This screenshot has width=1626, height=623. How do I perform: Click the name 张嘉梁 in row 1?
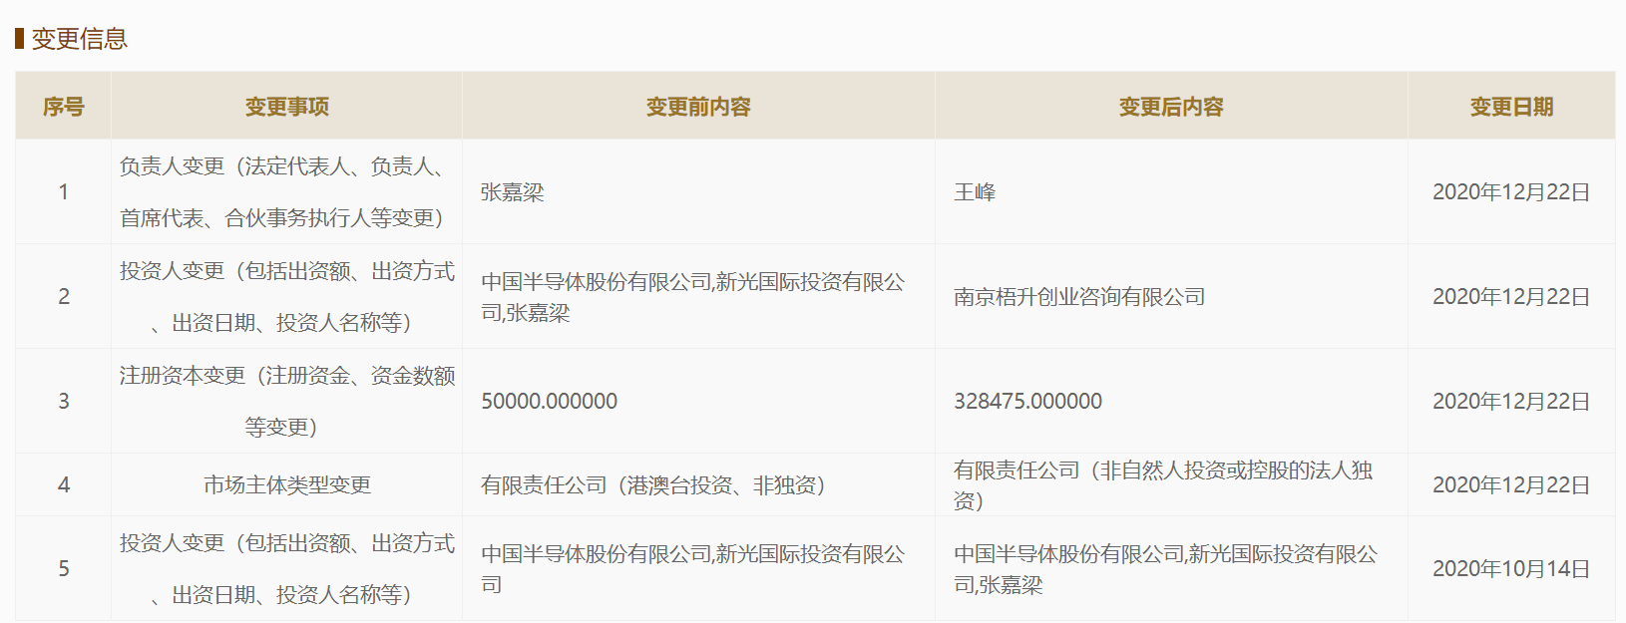[x=513, y=192]
